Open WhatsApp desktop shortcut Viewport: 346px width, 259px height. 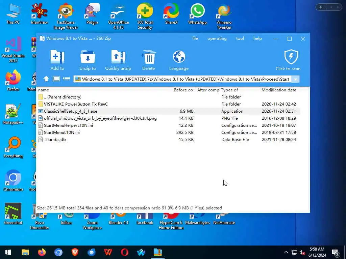coord(197,13)
